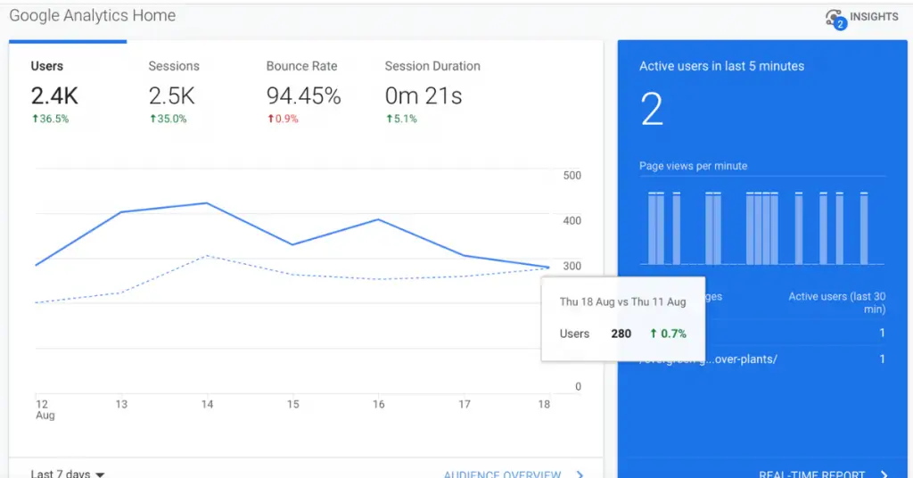Click the Thu 18 Aug vs Thu 11 Aug tooltip title
This screenshot has height=478, width=913.
[x=622, y=301]
